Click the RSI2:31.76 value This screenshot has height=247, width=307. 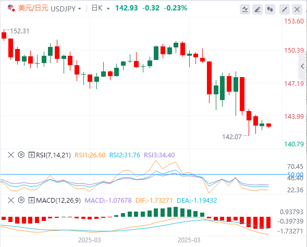(125, 155)
